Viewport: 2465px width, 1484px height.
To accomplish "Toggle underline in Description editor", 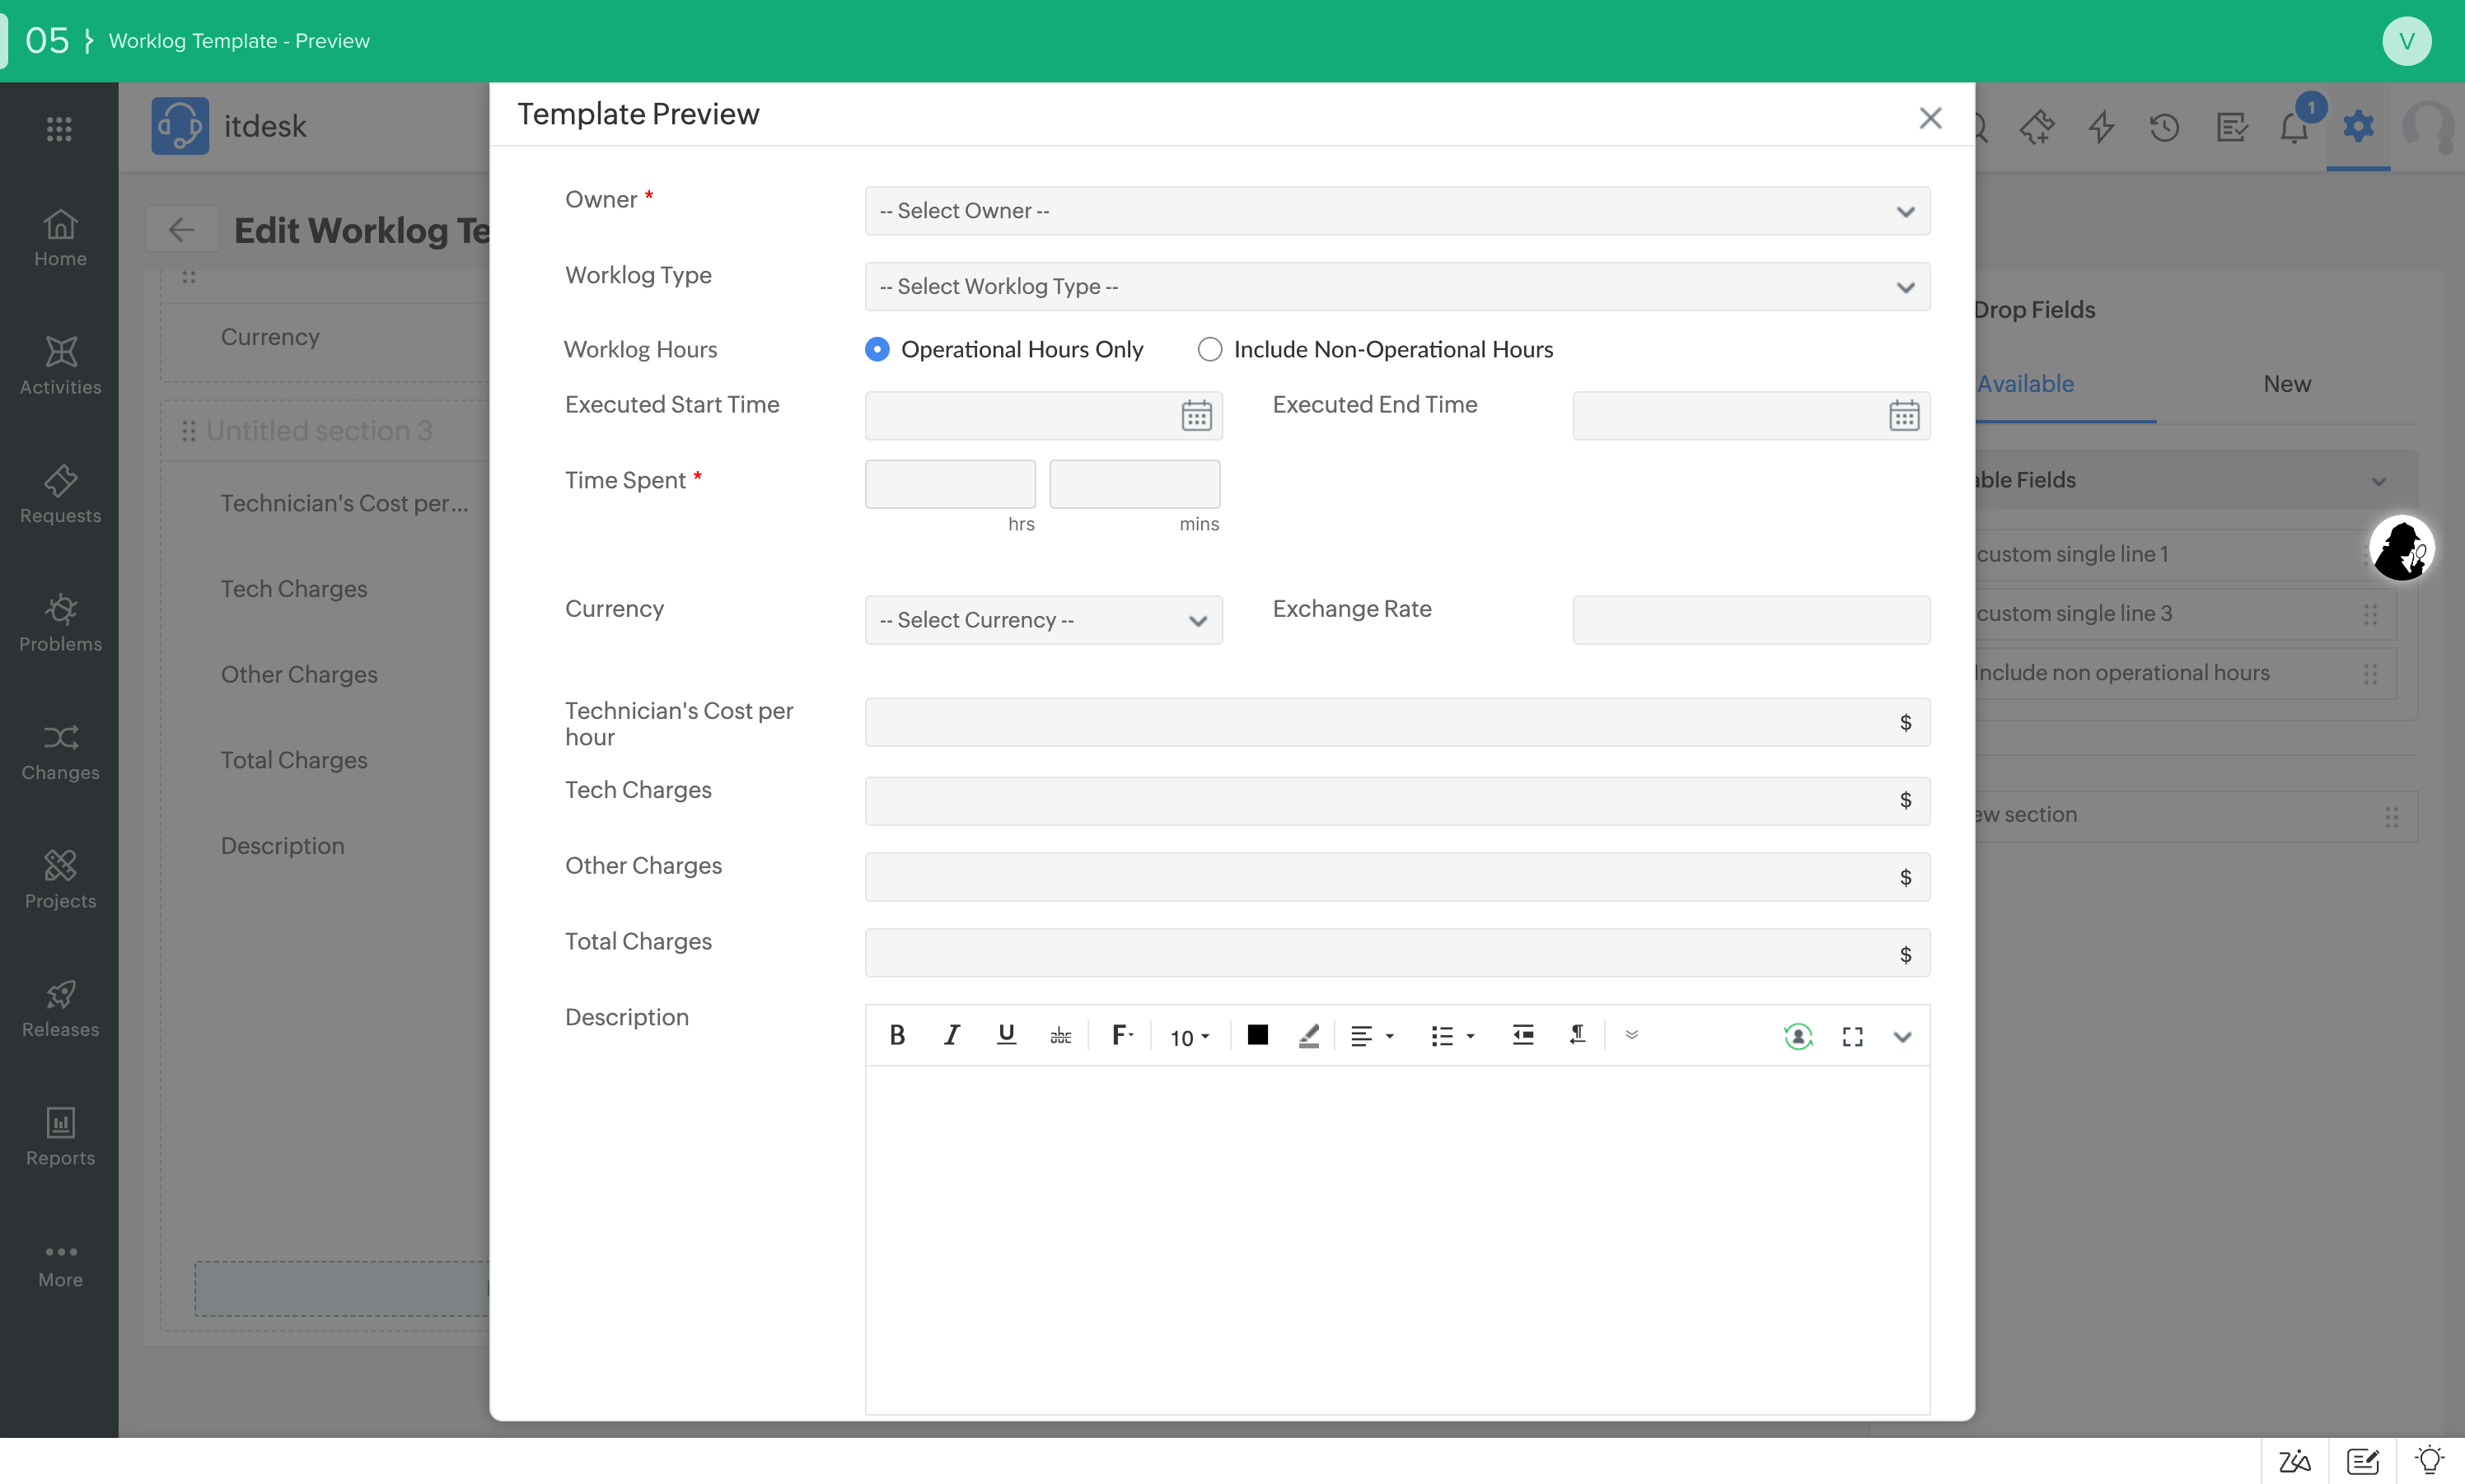I will point(1007,1036).
